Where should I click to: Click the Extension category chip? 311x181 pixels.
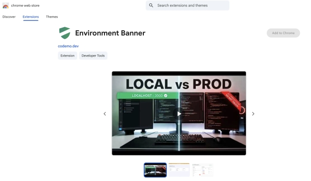pos(68,55)
